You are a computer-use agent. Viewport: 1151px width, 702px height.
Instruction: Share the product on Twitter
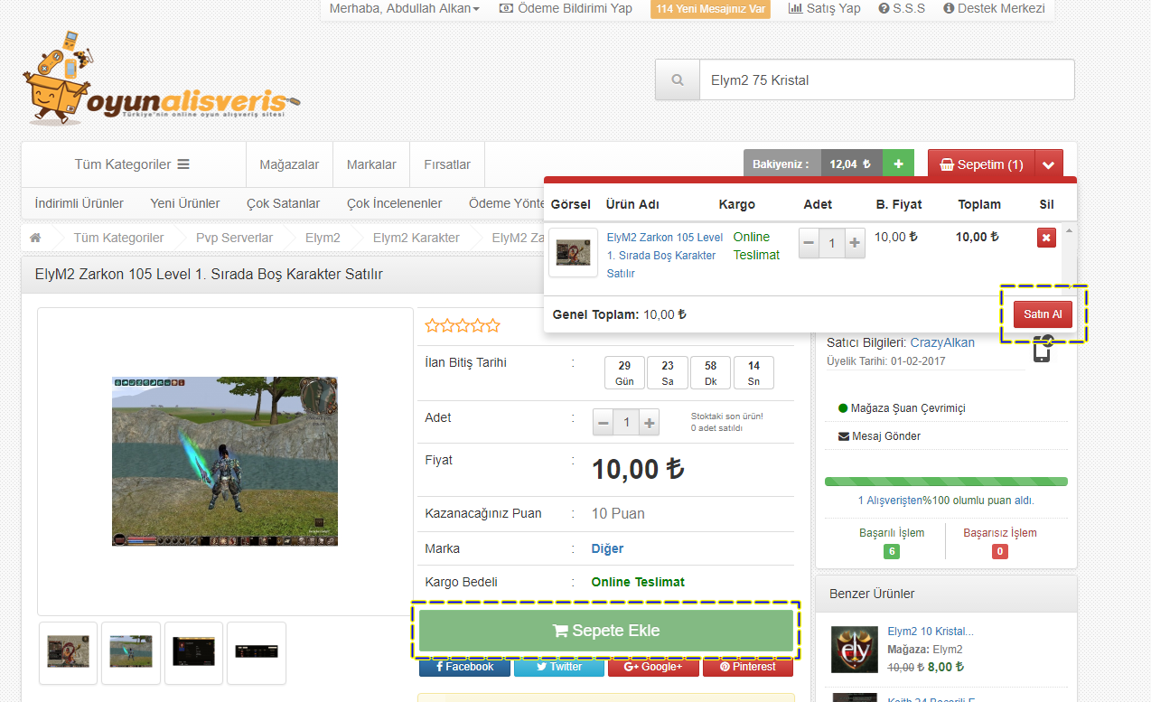pyautogui.click(x=559, y=667)
